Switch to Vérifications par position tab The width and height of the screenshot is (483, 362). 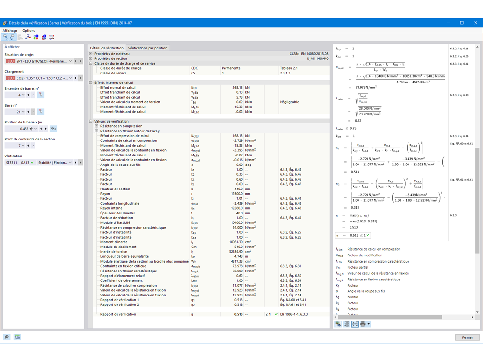pos(148,48)
